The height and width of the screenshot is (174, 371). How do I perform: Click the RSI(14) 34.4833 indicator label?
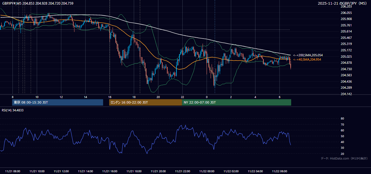(x=12, y=110)
